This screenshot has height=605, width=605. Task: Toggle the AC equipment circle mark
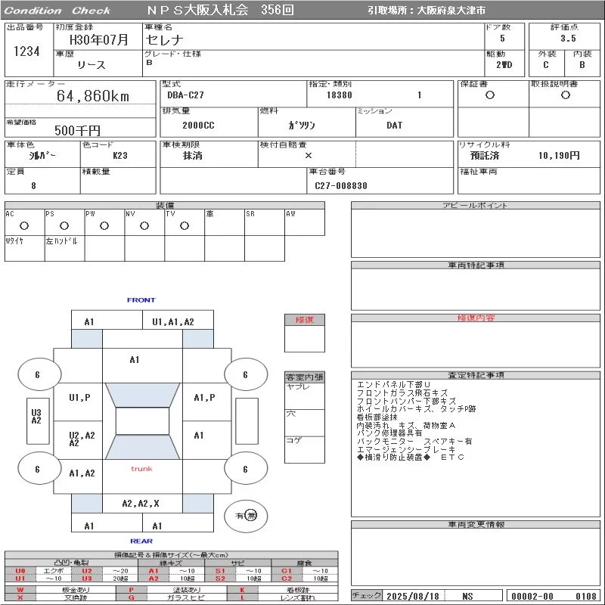tap(23, 225)
